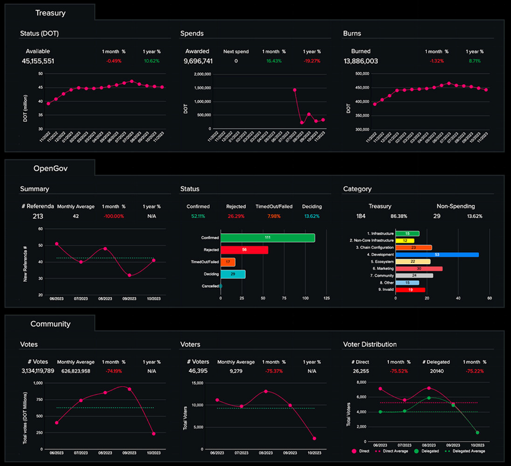Click the 10/2023 point in Total votes chart
Image resolution: width=511 pixels, height=466 pixels.
point(154,434)
